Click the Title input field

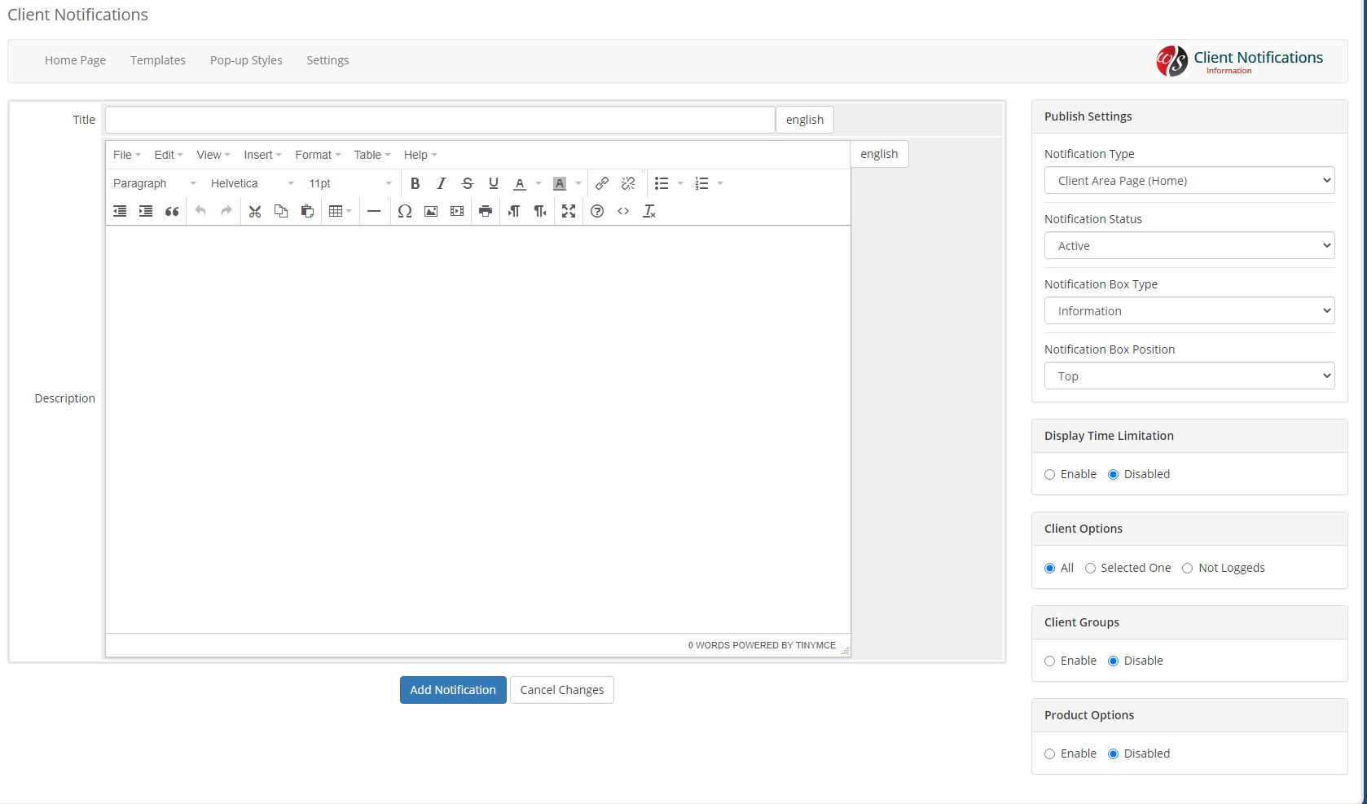[440, 120]
